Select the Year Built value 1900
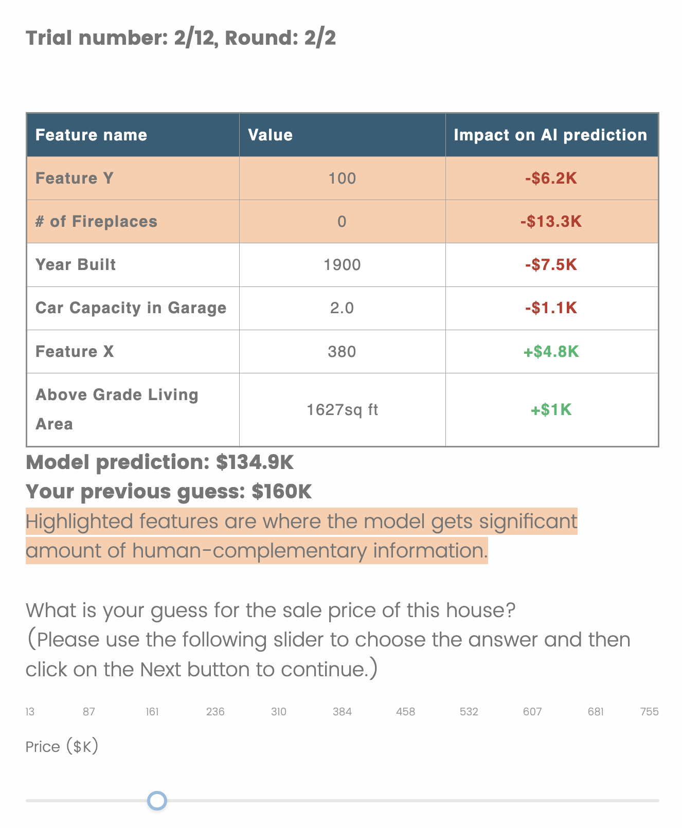Screen dimensions: 682x828 pyautogui.click(x=342, y=265)
